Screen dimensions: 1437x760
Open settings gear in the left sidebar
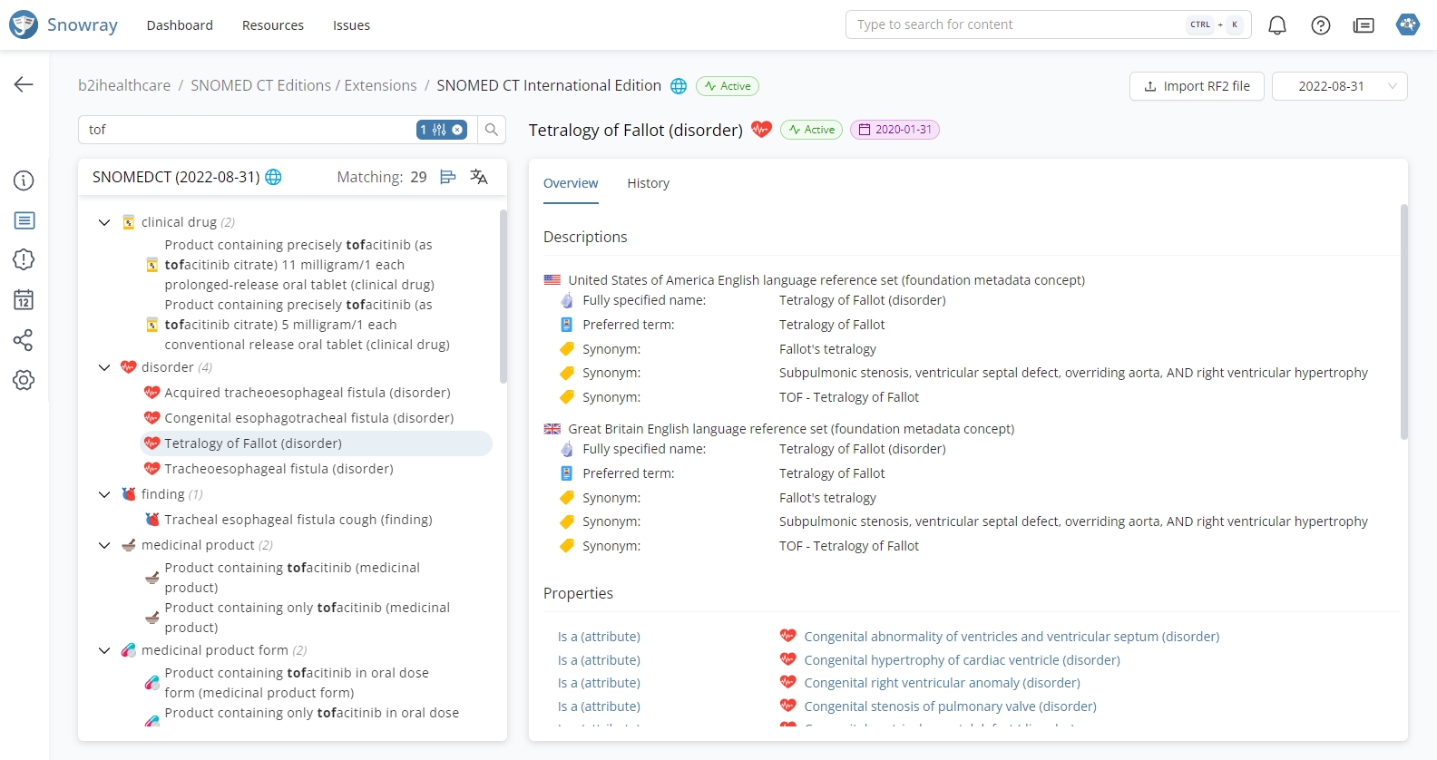tap(24, 380)
